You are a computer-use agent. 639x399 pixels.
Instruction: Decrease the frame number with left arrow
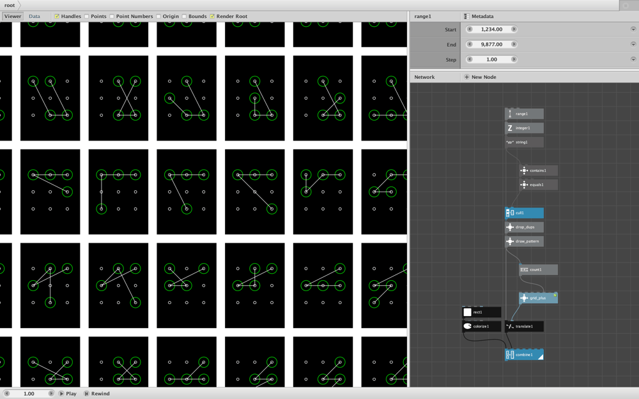click(x=6, y=394)
